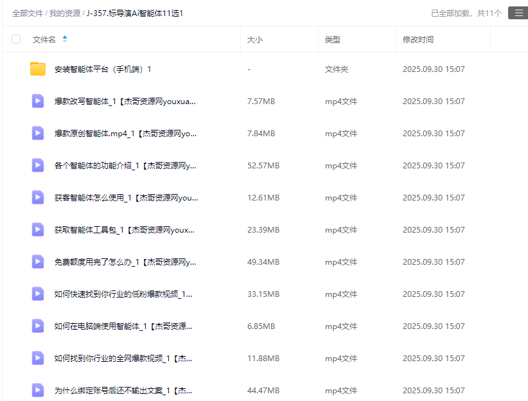Select the video icon of 如何找到你行业的全网爆款视频_1
The image size is (528, 401).
point(37,358)
